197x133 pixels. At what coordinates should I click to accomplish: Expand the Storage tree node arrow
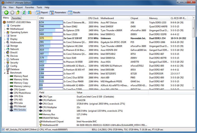point(5,46)
